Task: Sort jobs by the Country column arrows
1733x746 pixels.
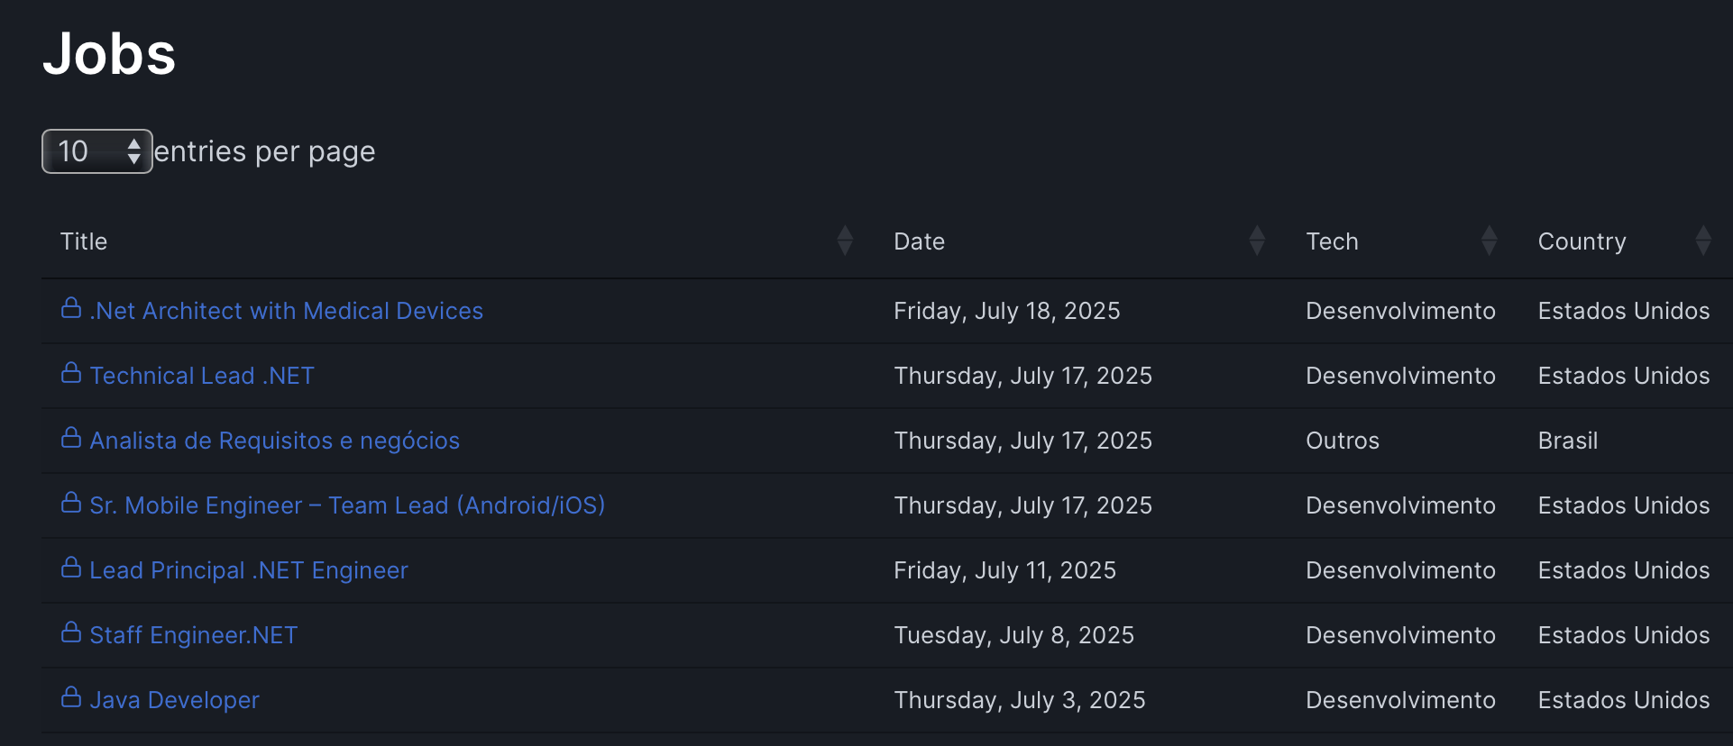Action: click(1703, 241)
